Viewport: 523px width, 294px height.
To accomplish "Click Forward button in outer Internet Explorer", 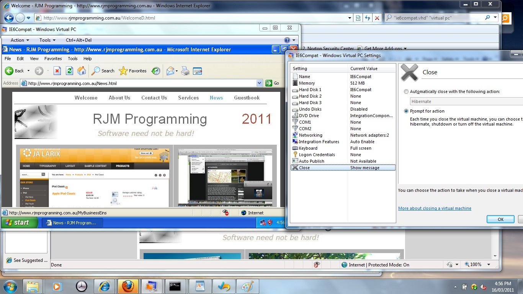I will click(20, 18).
